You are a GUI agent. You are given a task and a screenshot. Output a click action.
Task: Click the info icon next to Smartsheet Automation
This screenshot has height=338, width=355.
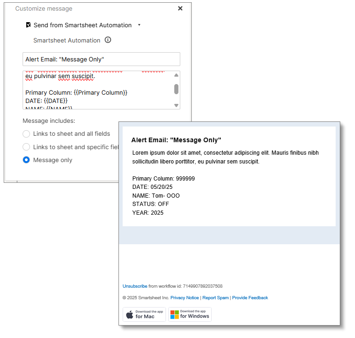point(108,40)
